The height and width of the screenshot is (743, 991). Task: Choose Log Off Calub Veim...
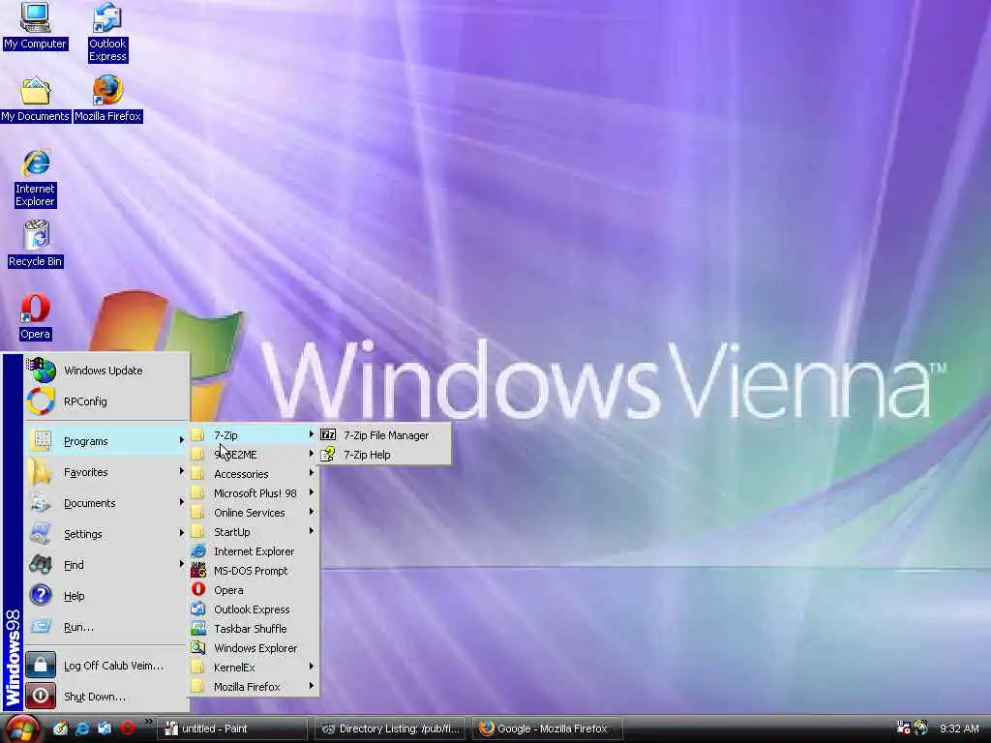[x=106, y=666]
